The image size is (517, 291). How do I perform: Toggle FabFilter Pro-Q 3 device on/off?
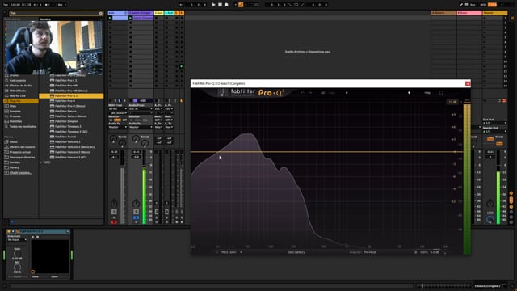click(x=9, y=231)
